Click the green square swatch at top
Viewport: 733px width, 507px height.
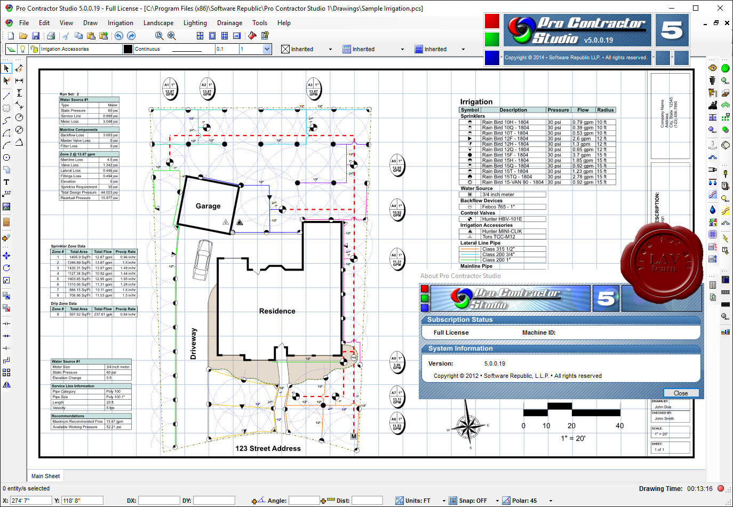(492, 39)
